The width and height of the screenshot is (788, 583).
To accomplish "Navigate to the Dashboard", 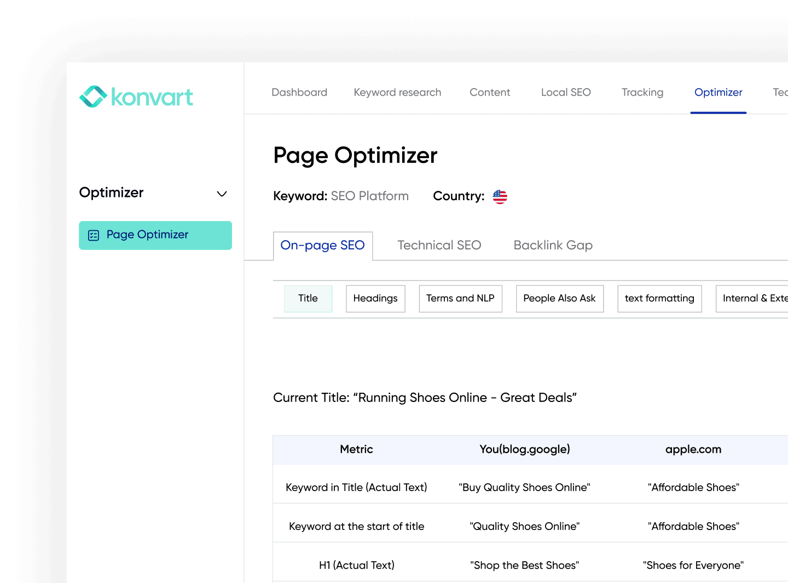I will coord(299,92).
